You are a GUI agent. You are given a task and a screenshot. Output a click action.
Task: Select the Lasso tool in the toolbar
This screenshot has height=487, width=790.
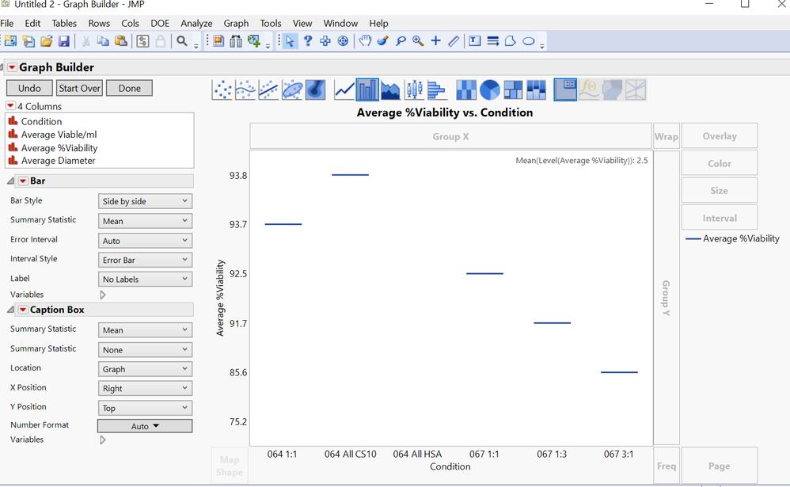tap(400, 40)
